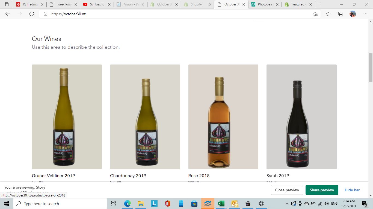
Task: Reload the october30.nz page
Action: coord(32,14)
